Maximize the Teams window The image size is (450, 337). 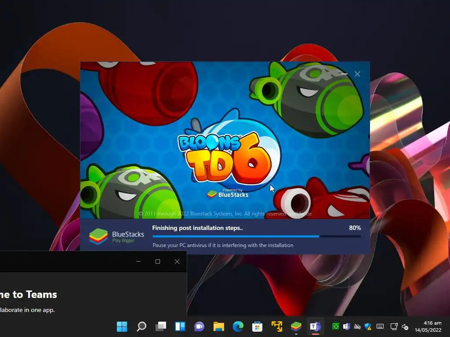(x=158, y=262)
